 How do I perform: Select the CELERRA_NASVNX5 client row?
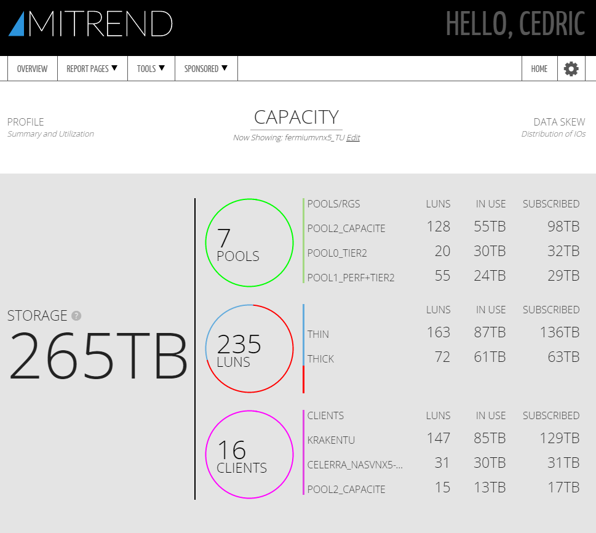tap(355, 465)
